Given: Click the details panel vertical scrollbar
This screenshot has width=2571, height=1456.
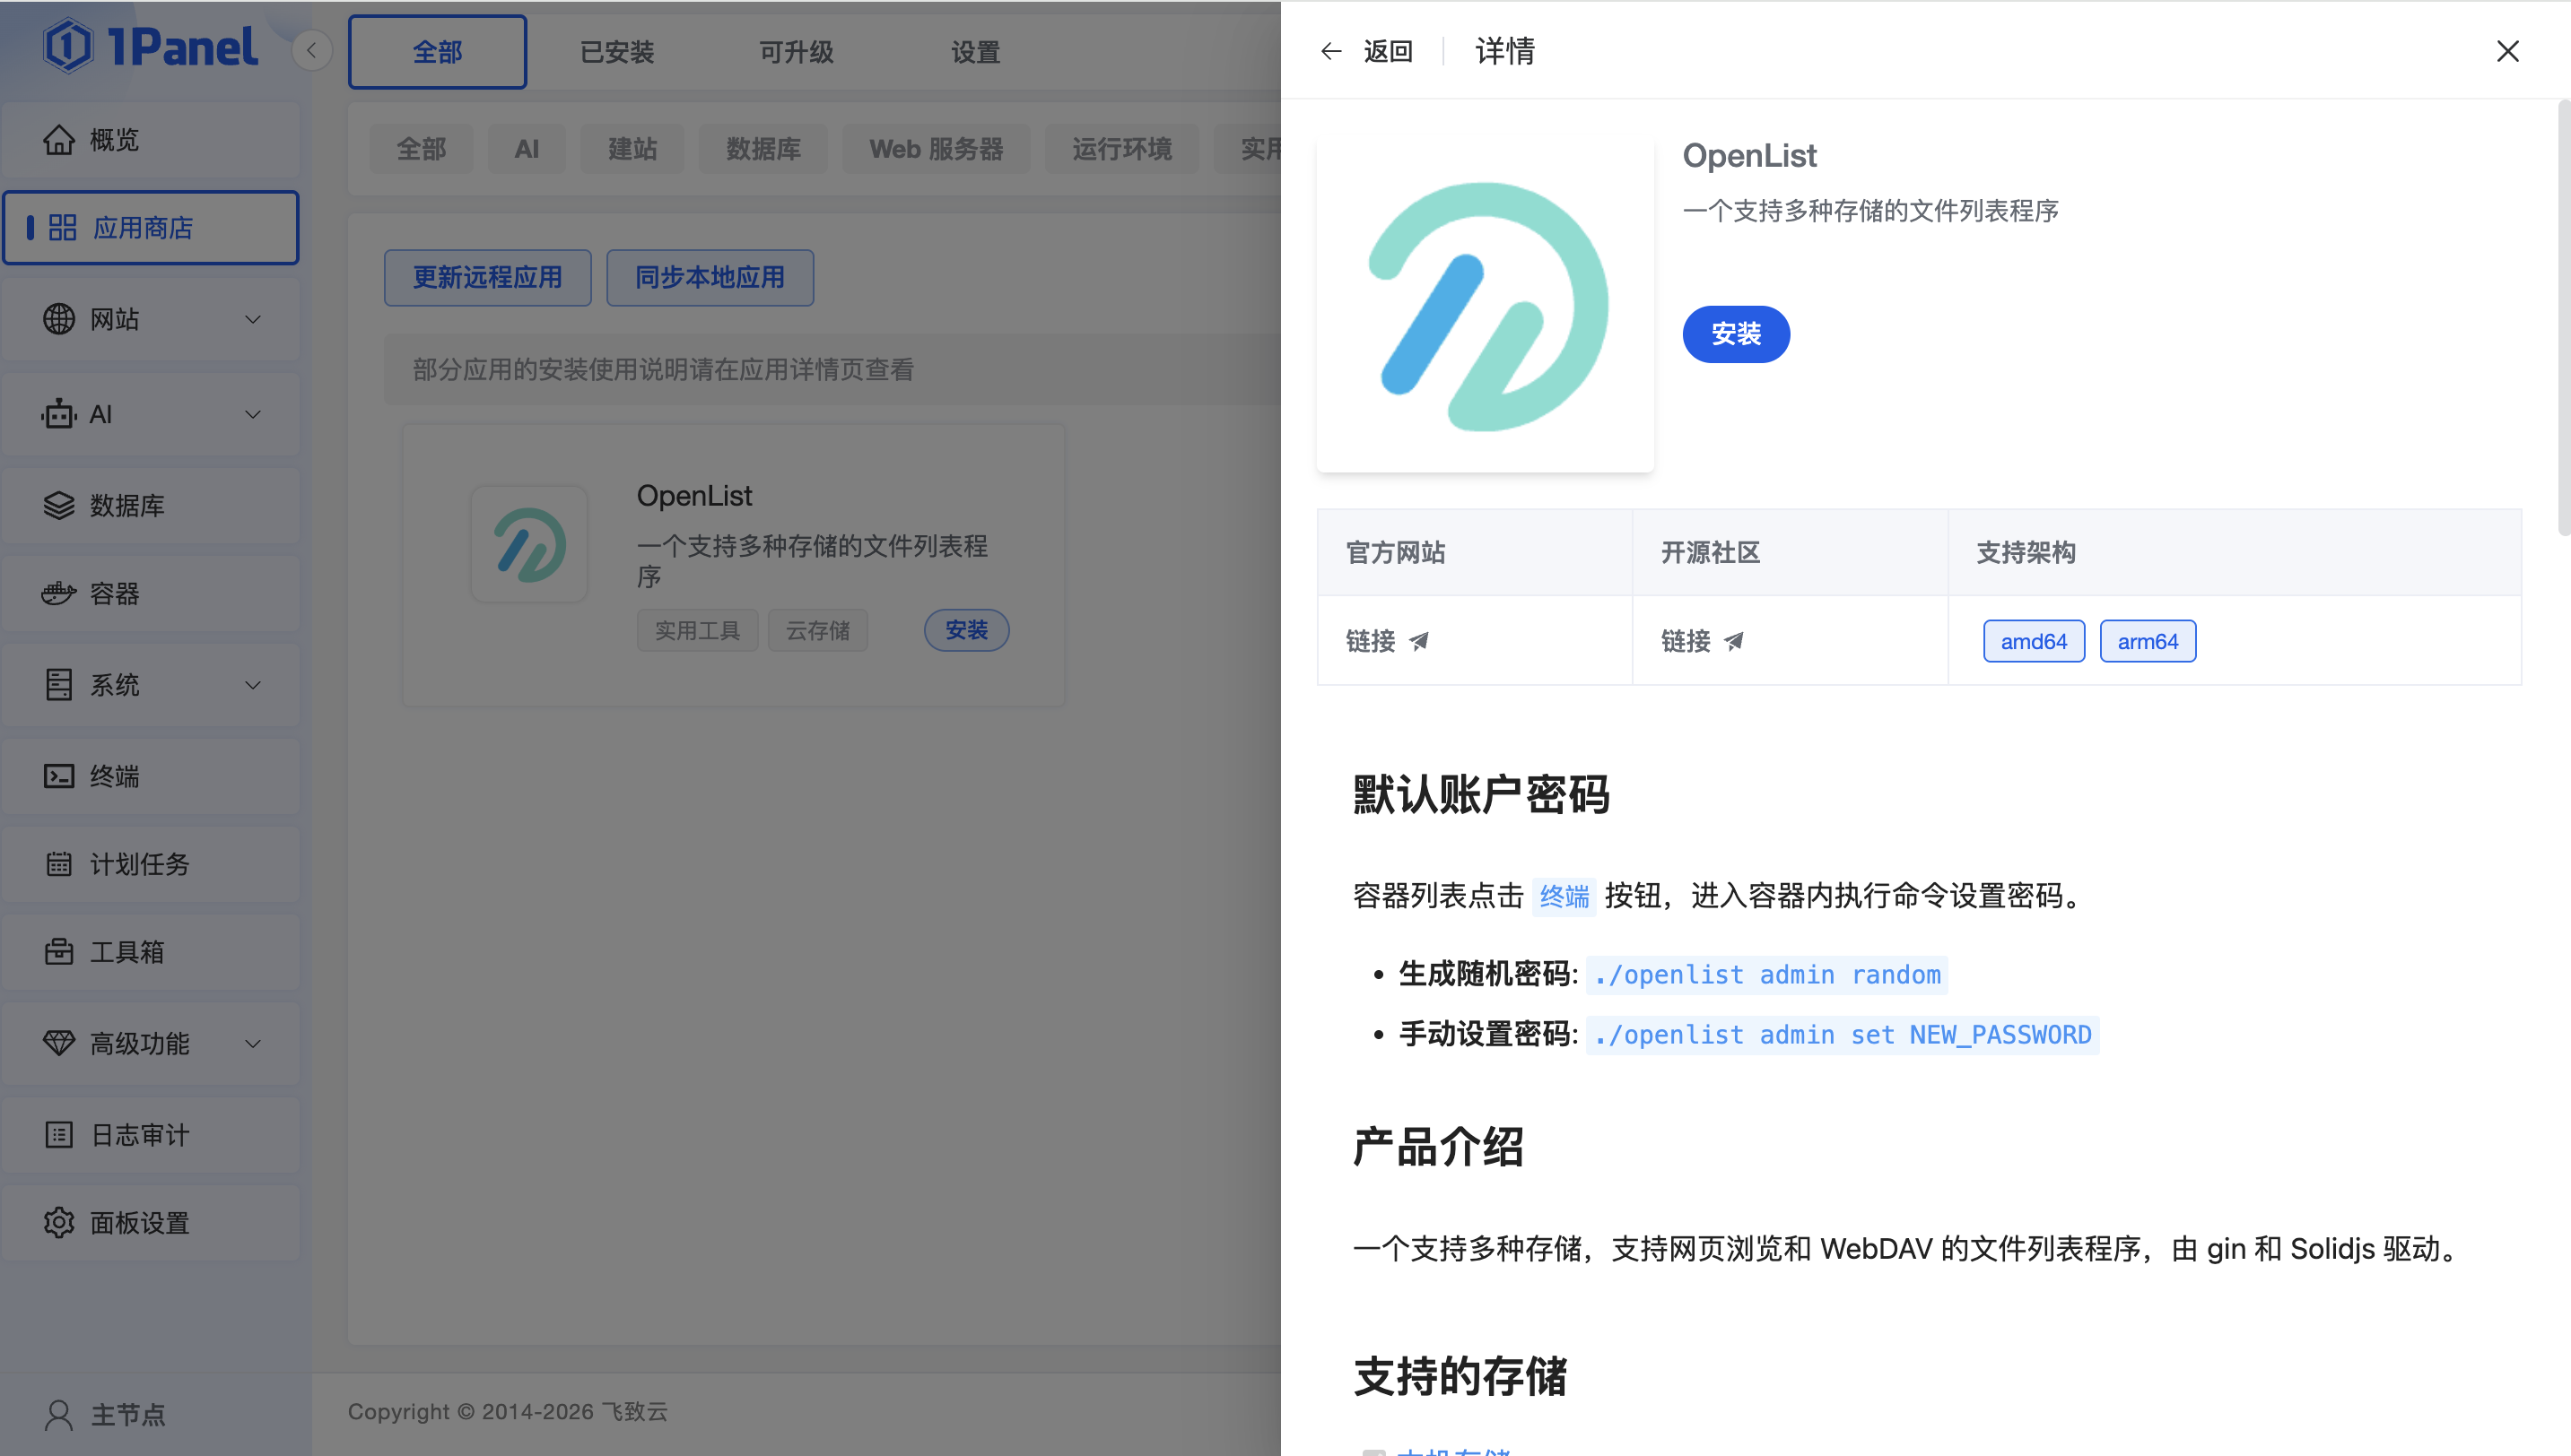Looking at the screenshot, I should 2563,318.
